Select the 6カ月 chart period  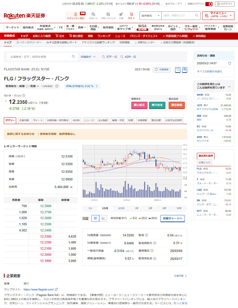tap(121, 208)
